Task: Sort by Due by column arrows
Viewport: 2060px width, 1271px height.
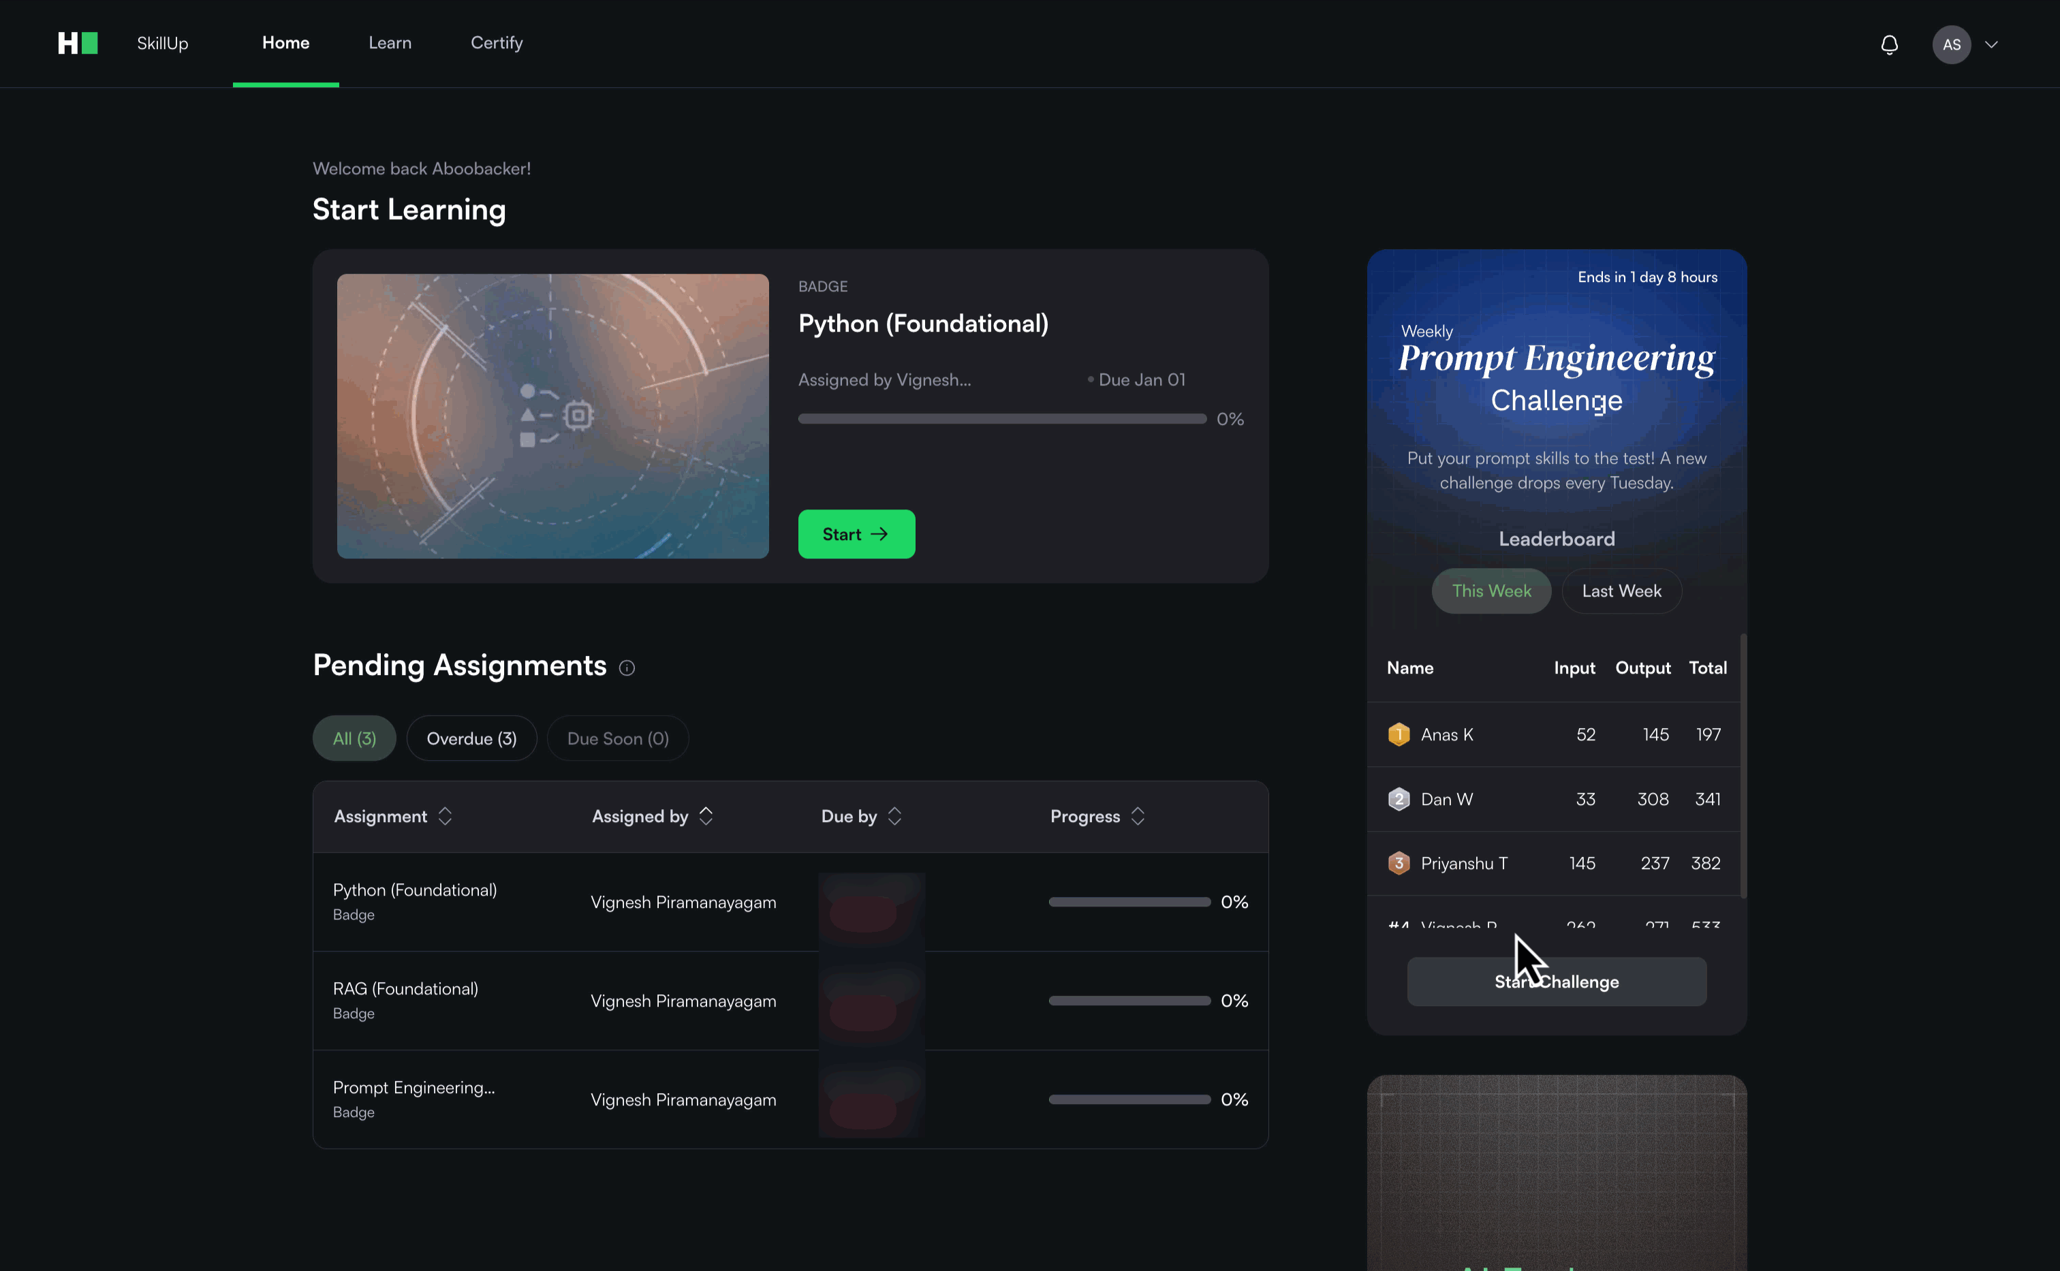Action: click(894, 816)
